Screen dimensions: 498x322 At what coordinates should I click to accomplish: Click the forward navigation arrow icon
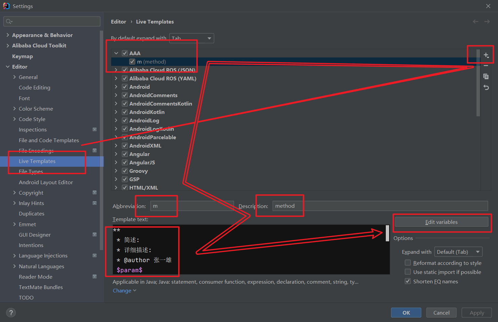pyautogui.click(x=487, y=22)
